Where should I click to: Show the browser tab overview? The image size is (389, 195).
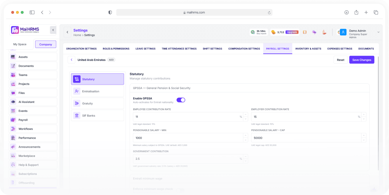point(376,12)
